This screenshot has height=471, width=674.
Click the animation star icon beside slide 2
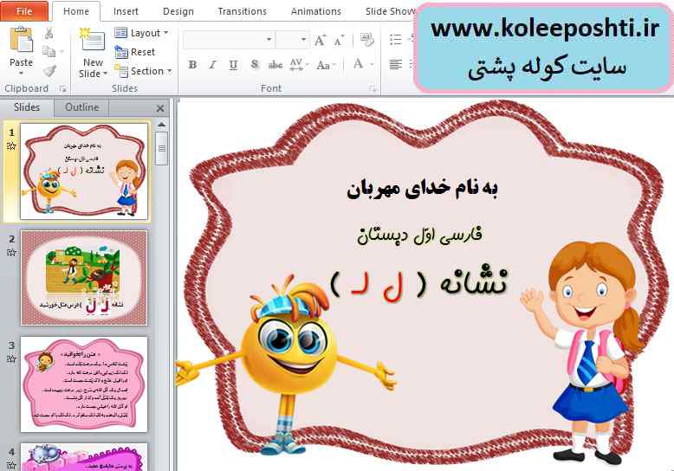[x=11, y=252]
